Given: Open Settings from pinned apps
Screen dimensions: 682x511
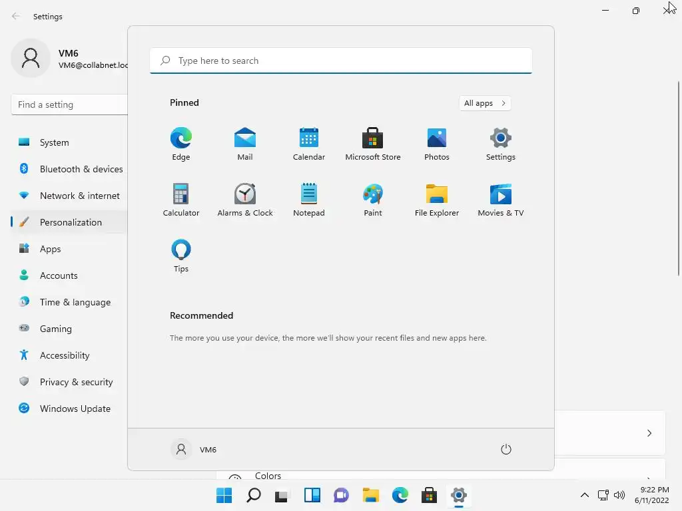Looking at the screenshot, I should (501, 144).
